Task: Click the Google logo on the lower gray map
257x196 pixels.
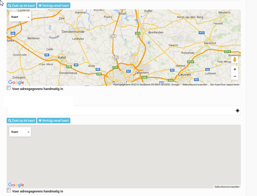Action: point(16,185)
